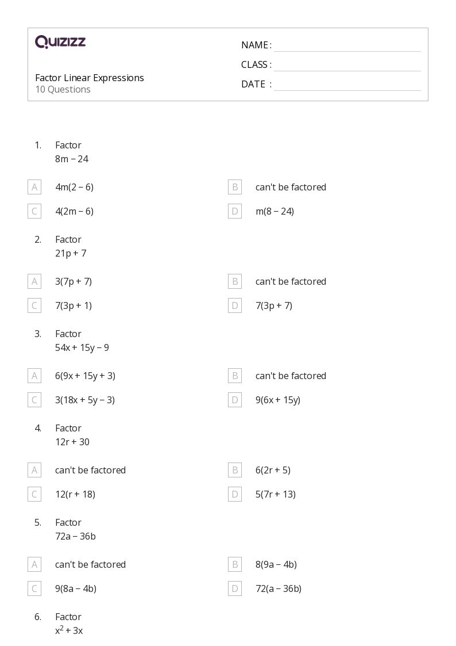Tick box D for answer 5(7r + 13)
The width and height of the screenshot is (456, 646).
point(234,494)
